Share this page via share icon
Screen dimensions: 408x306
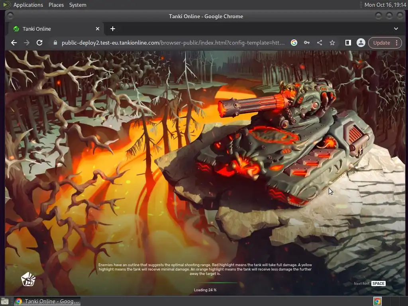pos(320,43)
